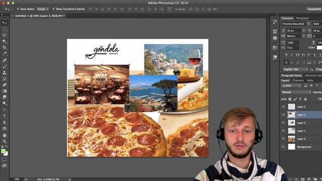Image resolution: width=322 pixels, height=181 pixels.
Task: Select the Hand tool
Action: 5,135
